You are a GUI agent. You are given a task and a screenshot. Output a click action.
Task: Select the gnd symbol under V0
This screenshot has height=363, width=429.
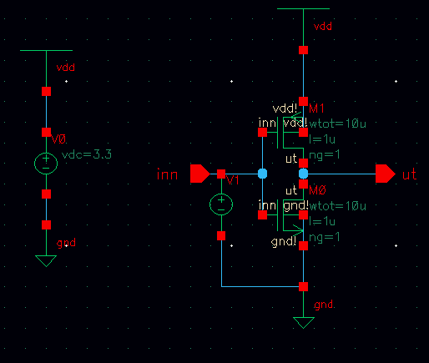46,261
